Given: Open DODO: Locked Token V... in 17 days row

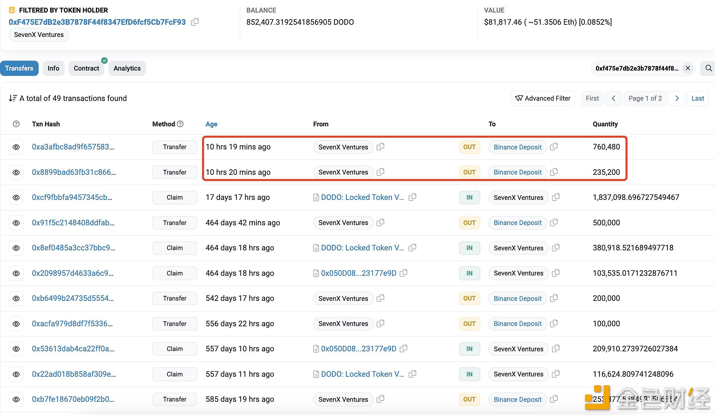Looking at the screenshot, I should click(362, 197).
